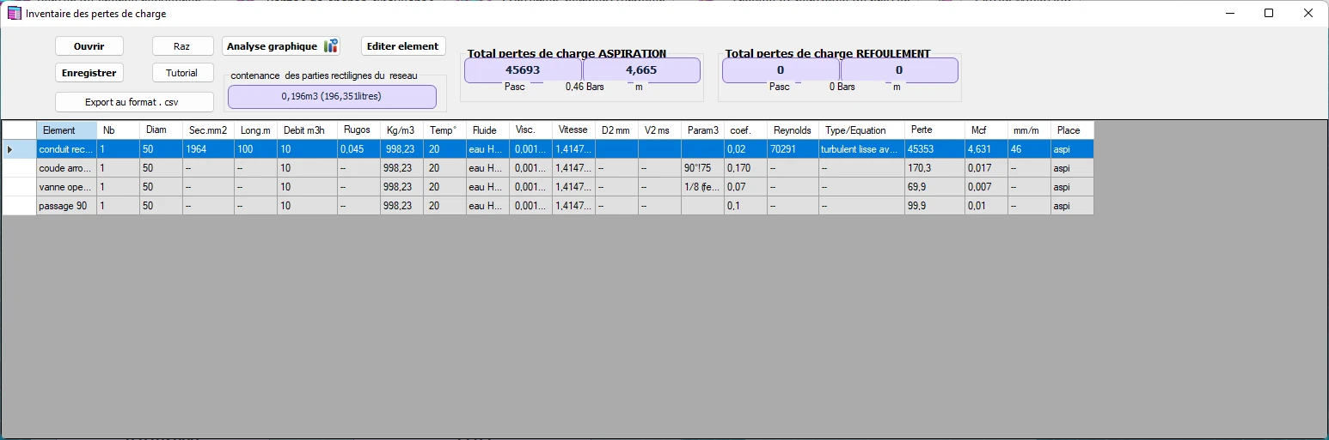
Task: Sort by the Element column header
Action: pos(66,130)
